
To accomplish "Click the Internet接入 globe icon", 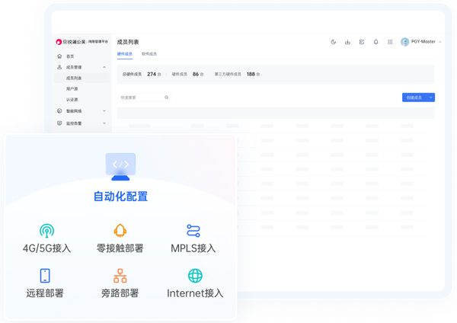I will [x=195, y=276].
